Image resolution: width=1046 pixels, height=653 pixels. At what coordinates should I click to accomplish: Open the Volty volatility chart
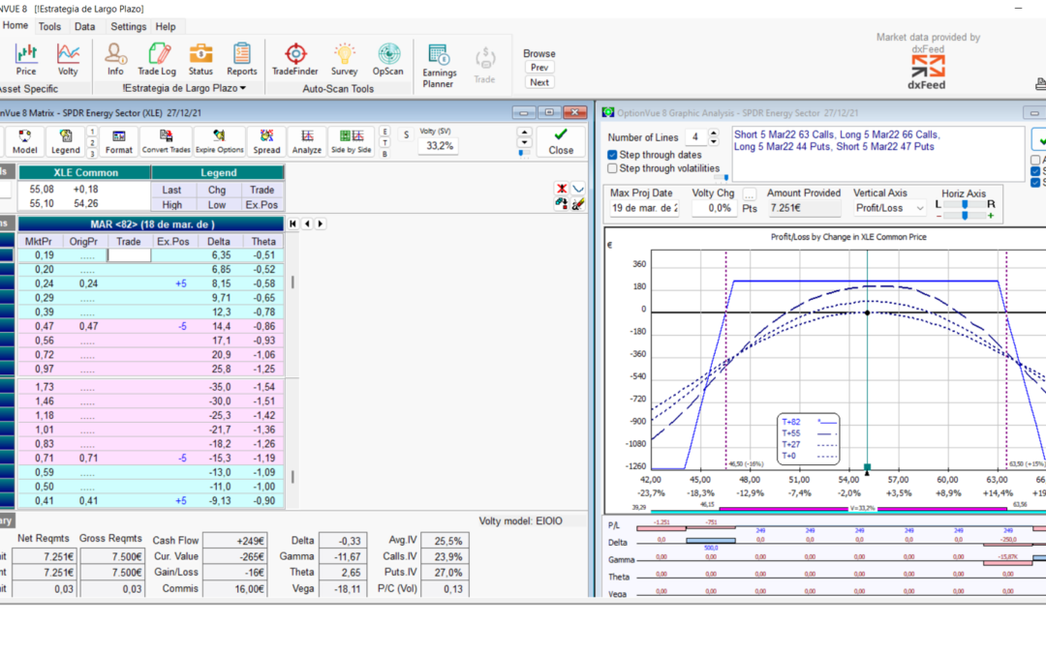[x=68, y=59]
